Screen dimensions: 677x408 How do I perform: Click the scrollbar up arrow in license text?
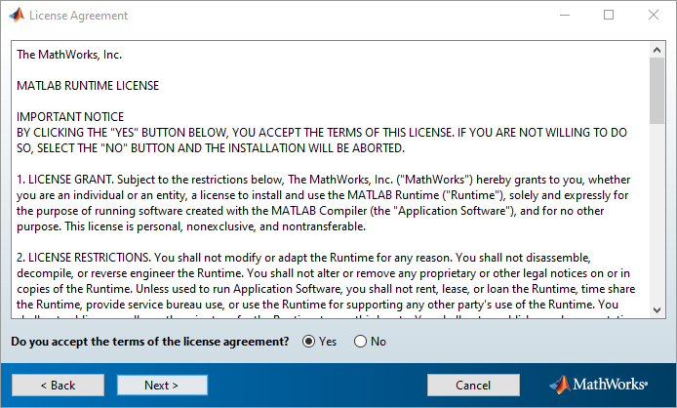click(658, 48)
